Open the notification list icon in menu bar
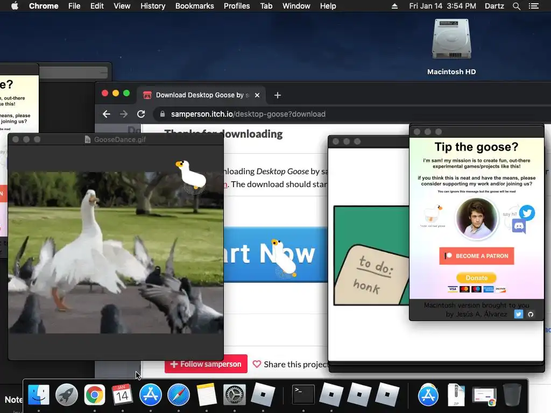The image size is (551, 413). point(534,6)
